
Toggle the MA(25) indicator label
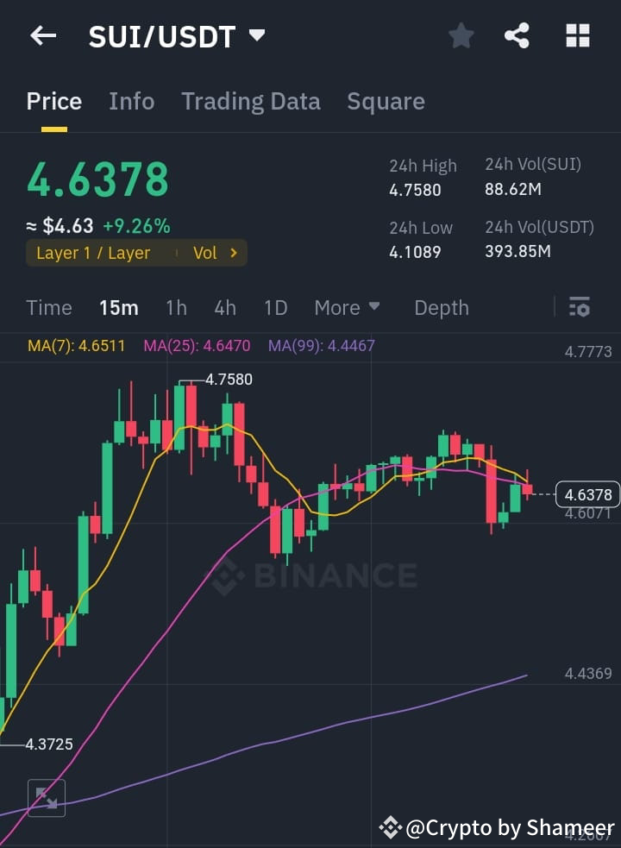pos(194,344)
